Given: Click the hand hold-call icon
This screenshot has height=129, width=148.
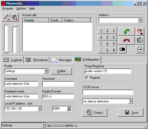Looking at the screenshot, I should coord(140,32).
